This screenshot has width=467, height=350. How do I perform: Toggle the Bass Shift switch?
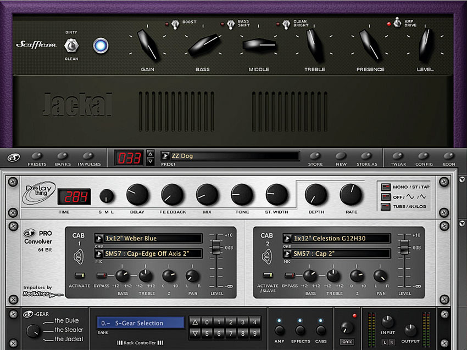click(x=231, y=24)
